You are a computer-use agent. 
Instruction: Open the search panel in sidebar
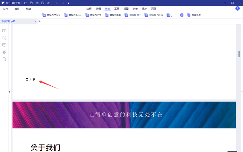[4, 59]
